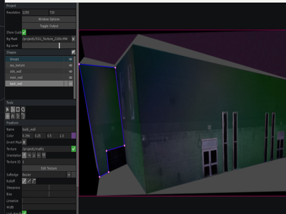Image resolution: width=286 pixels, height=214 pixels.
Task: Activate the vertex edit tool
Action: 12,109
